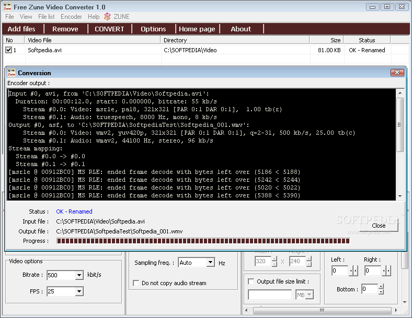Click the output file size limit field
This screenshot has height=318, width=412.
pos(270,295)
